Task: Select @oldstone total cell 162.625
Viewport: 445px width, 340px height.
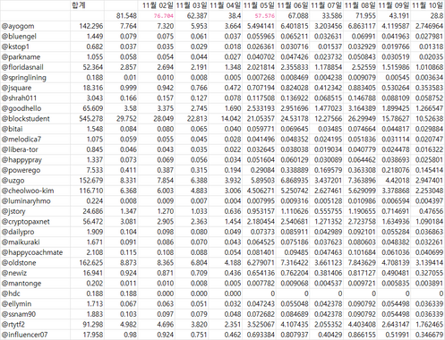Action: tap(91, 263)
